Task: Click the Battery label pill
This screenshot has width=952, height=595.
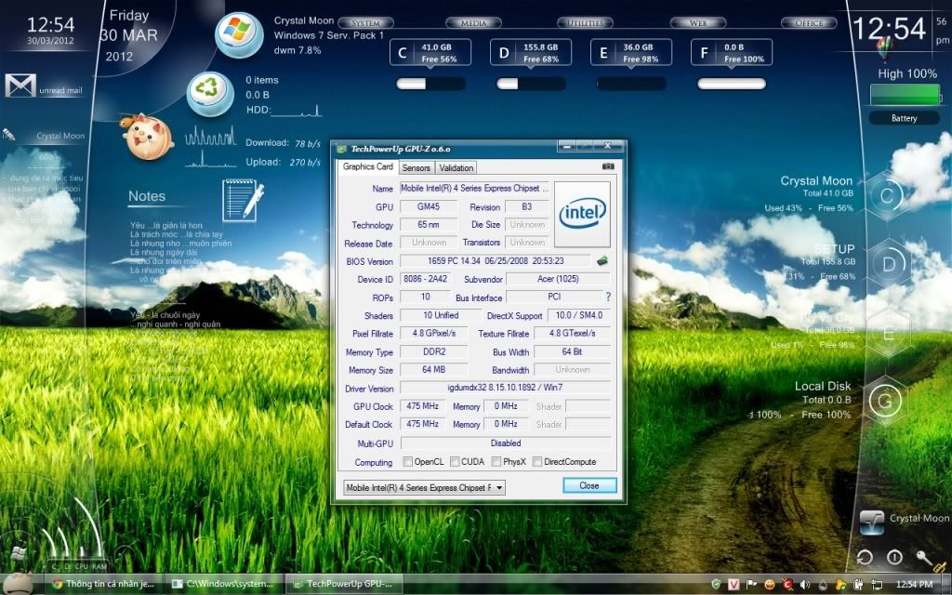Action: 904,118
